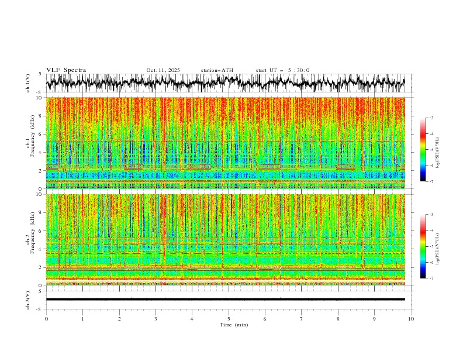Image resolution: width=463 pixels, height=358 pixels.
Task: Click the "VLF Spectra" title text
Action: pos(66,70)
